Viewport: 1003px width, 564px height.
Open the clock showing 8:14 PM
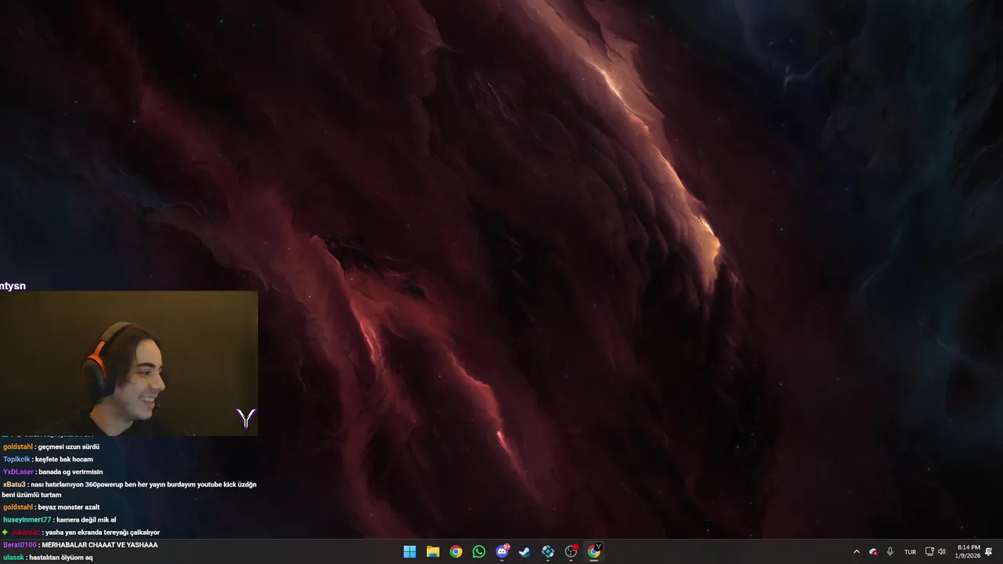pyautogui.click(x=969, y=551)
